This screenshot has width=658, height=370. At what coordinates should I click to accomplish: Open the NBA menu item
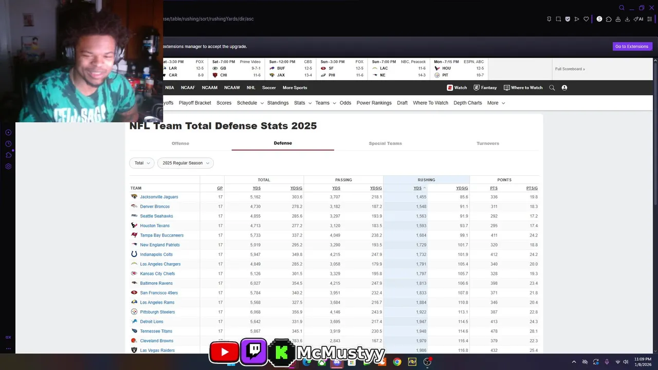(170, 88)
